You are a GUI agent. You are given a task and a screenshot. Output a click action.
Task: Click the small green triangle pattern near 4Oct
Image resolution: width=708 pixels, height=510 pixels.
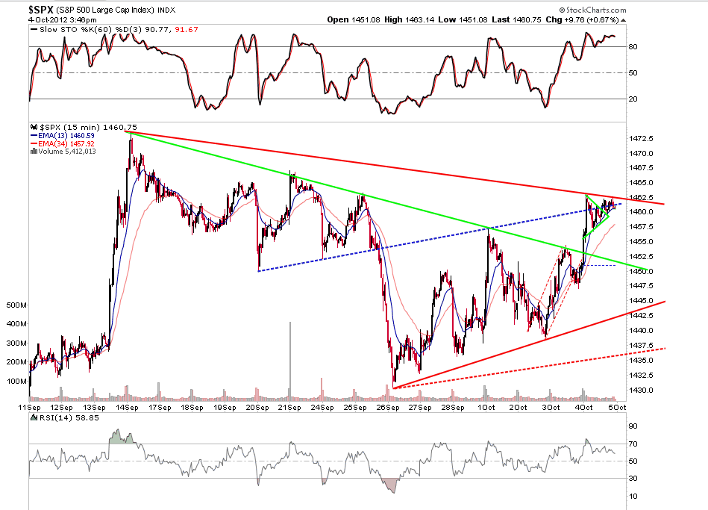coord(596,217)
